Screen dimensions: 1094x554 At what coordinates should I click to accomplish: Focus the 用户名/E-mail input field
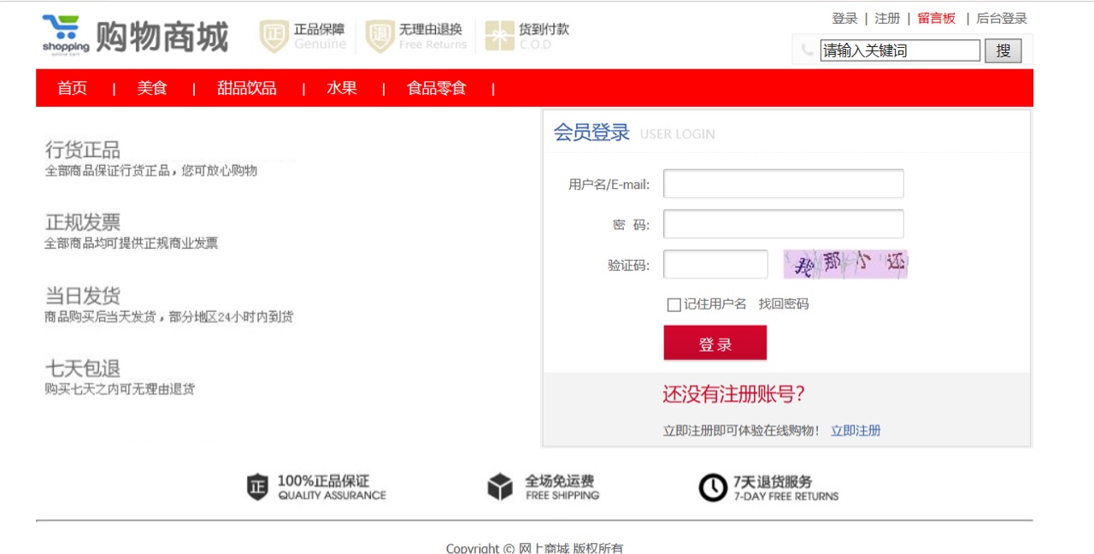coord(784,184)
